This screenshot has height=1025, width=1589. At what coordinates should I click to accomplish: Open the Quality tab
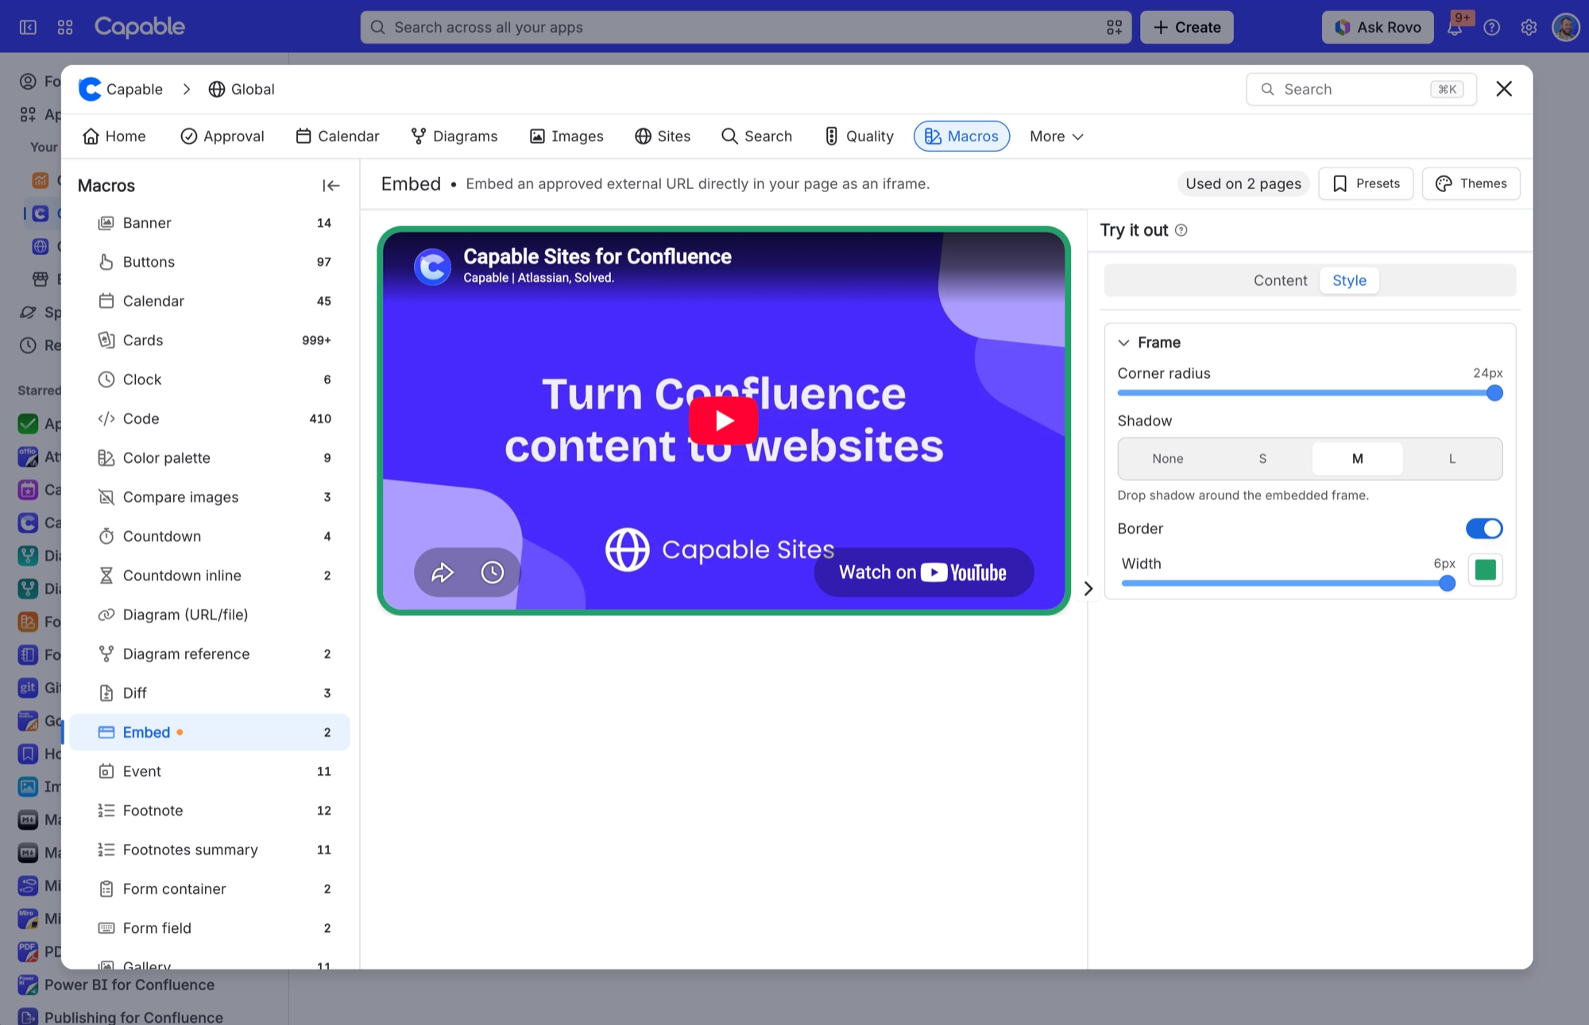[x=859, y=137]
